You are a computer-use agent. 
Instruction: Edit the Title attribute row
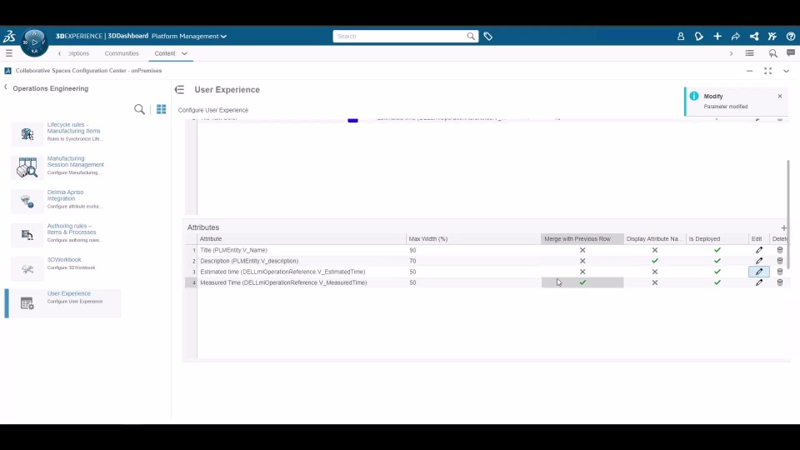[759, 250]
